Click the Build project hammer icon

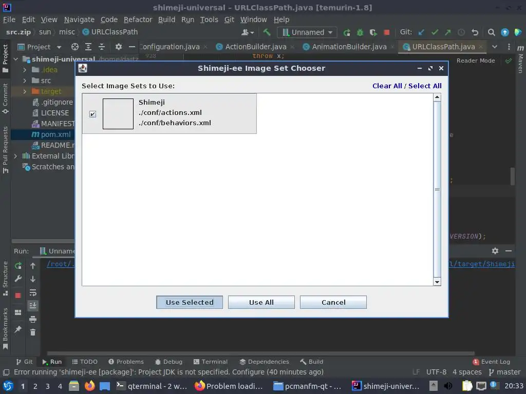click(x=267, y=32)
